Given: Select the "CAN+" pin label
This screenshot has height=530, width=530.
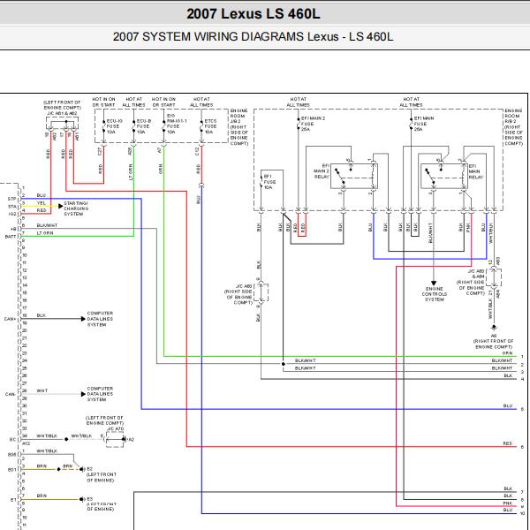Looking at the screenshot, I should (10, 319).
